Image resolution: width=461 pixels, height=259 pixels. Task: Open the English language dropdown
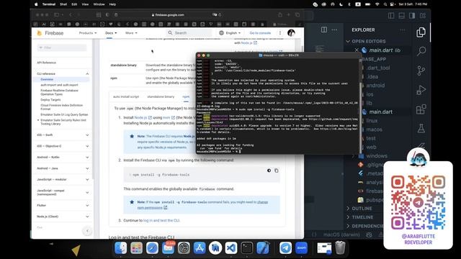[230, 33]
